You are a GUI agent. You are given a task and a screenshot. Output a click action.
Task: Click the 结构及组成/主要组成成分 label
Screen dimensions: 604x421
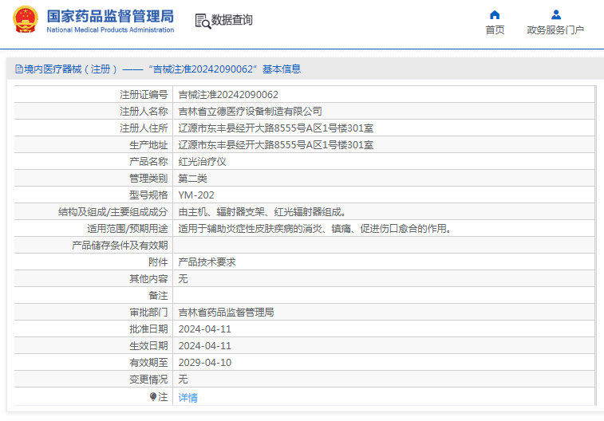tap(113, 212)
